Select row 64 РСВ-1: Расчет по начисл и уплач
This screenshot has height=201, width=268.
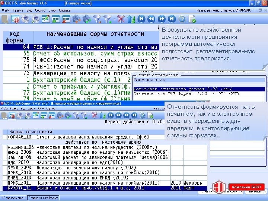coord(81,47)
